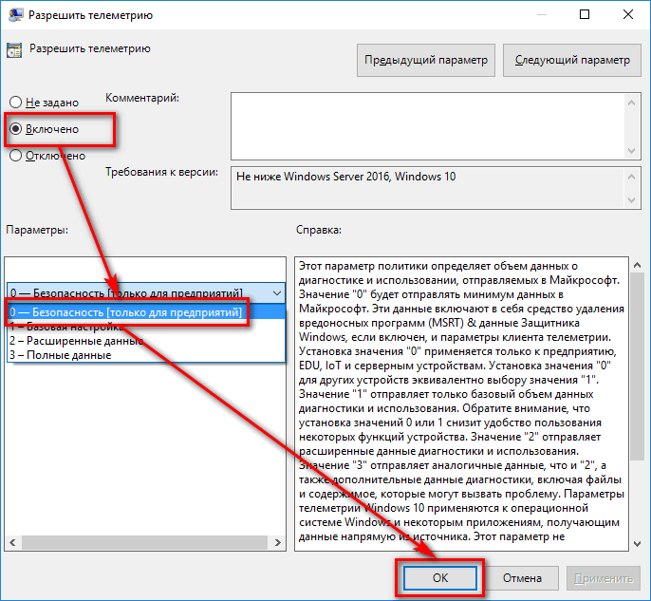
Task: Click version requirements scroll up arrow
Action: click(x=631, y=177)
